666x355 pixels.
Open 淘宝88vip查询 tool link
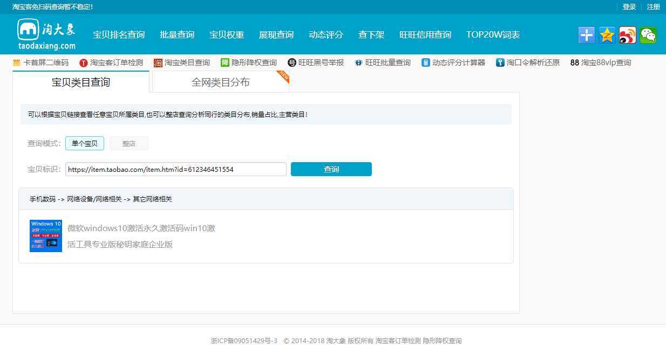(606, 62)
